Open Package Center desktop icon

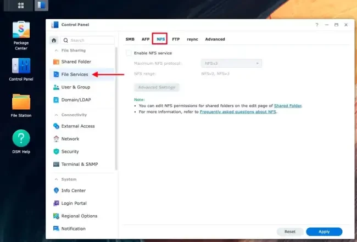tap(21, 35)
